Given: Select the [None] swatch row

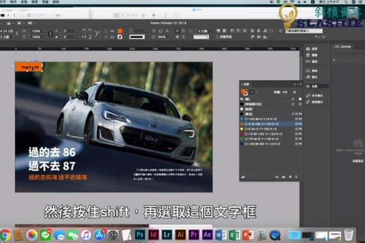Looking at the screenshot, I should (x=271, y=99).
